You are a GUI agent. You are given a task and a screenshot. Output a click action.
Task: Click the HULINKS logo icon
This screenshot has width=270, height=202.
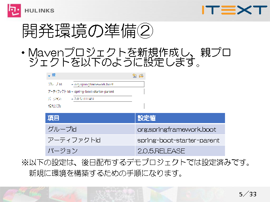click(15, 10)
